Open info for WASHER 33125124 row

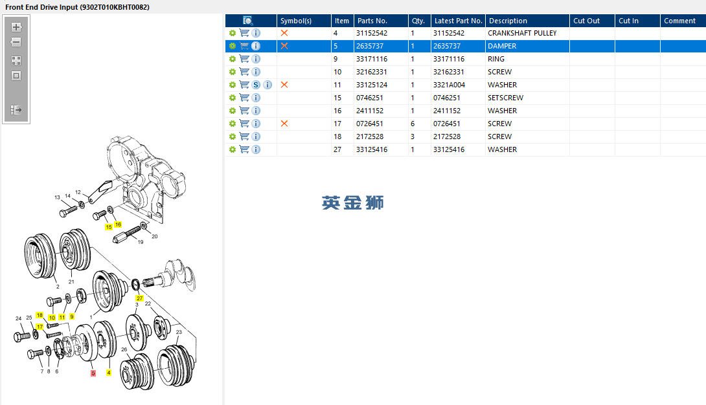pyautogui.click(x=268, y=85)
